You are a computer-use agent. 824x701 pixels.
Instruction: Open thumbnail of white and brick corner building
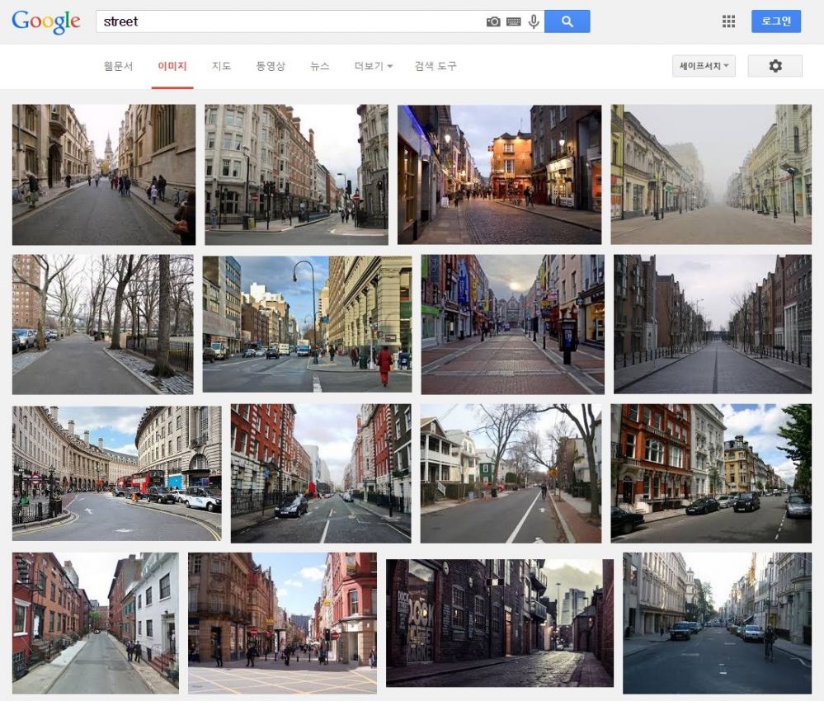[x=296, y=175]
